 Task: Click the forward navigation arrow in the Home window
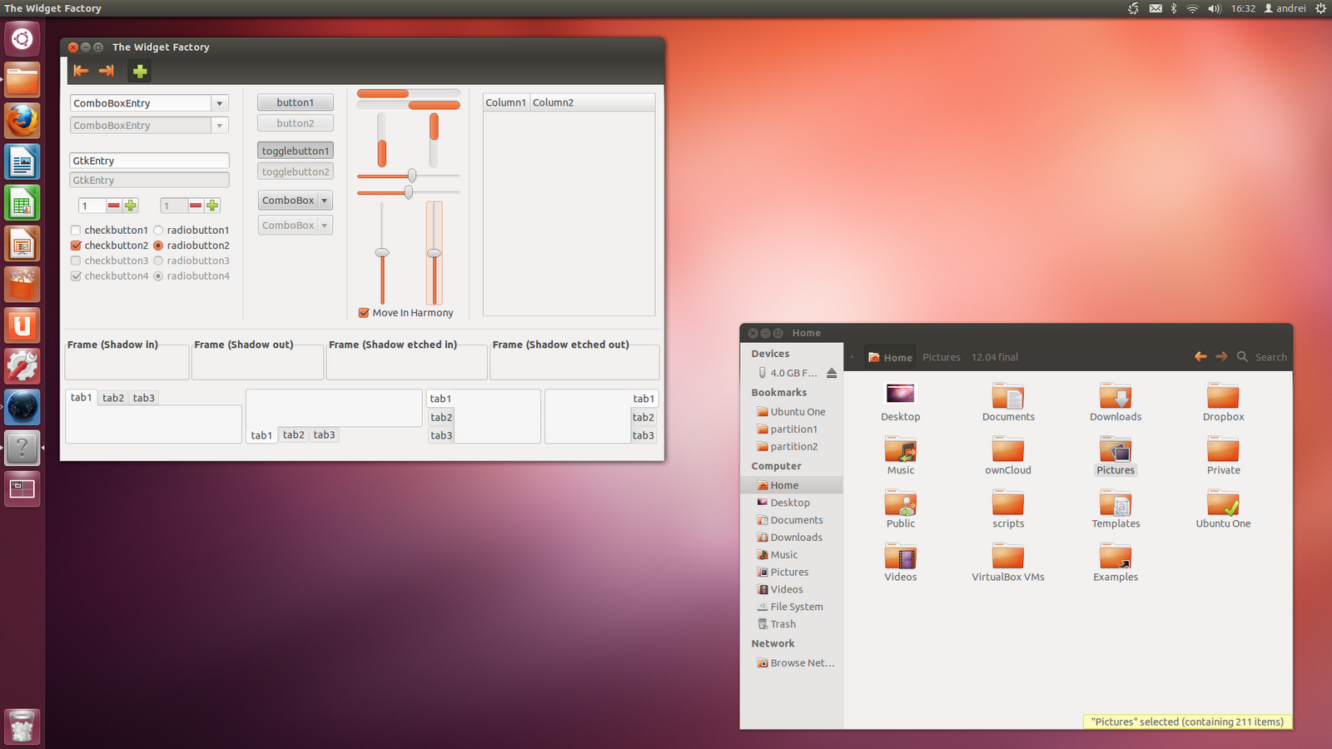tap(1220, 356)
